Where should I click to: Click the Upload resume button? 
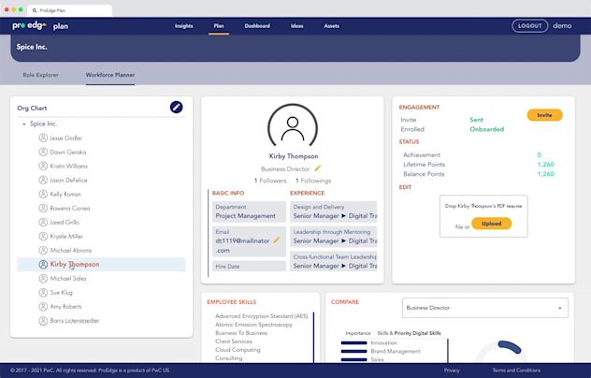coord(492,224)
